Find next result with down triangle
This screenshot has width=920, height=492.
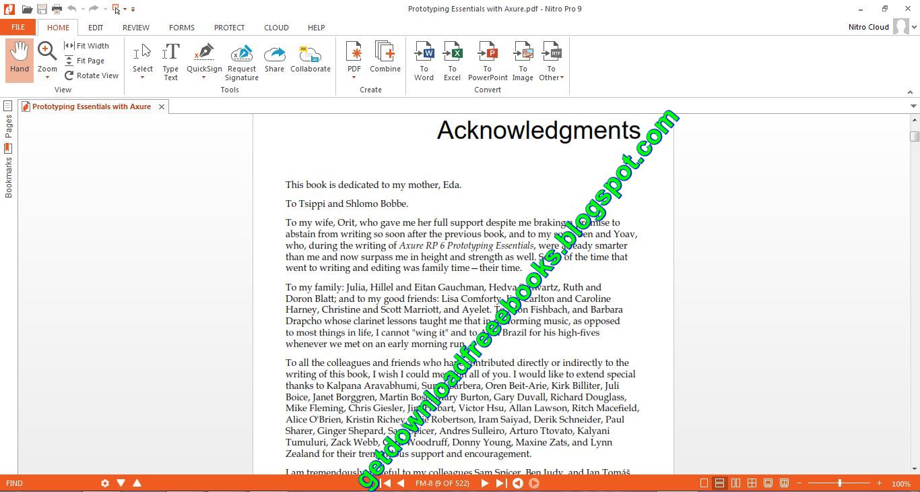coord(121,483)
